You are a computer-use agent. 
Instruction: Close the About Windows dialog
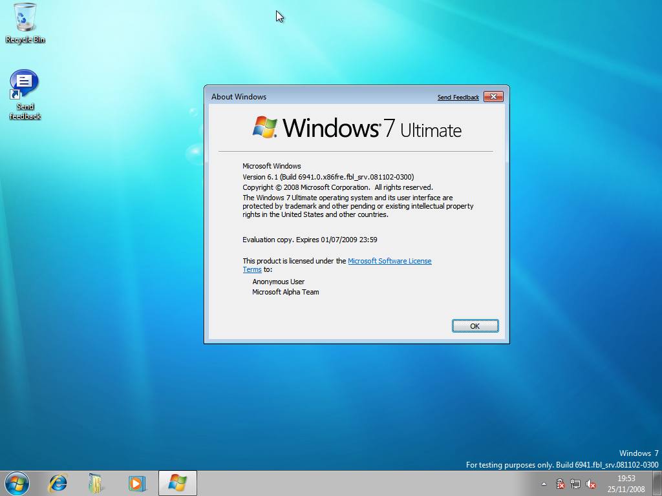coord(493,97)
